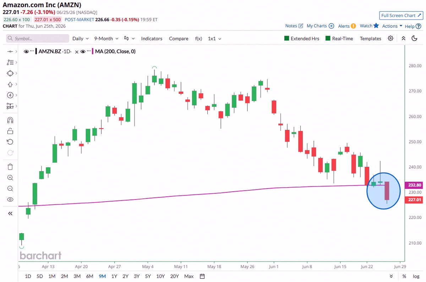Image resolution: width=426 pixels, height=282 pixels.
Task: Click the Watch link
Action: 366,26
